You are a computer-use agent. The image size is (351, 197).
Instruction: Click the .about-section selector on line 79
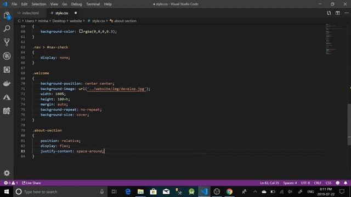47,130
